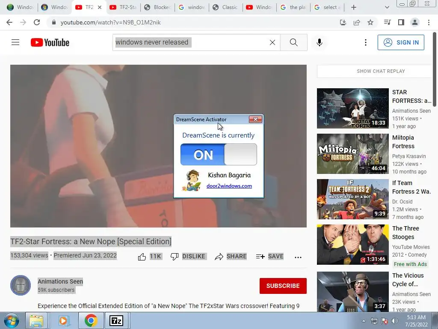Viewport: 438px width, 329px height.
Task: Switch to the first Windows tab
Action: (20, 7)
